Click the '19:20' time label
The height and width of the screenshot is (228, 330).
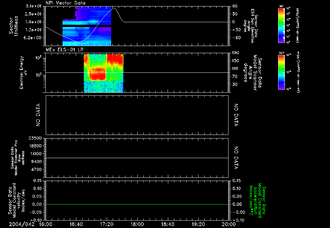pos(198,224)
